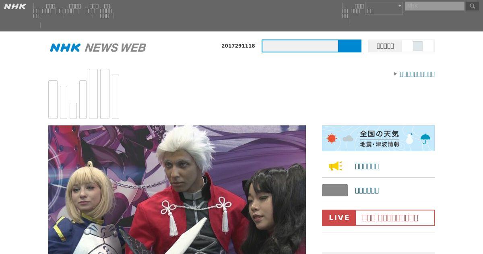This screenshot has width=483, height=254.
Task: Focus the blue-bordered news search field
Action: (300, 46)
